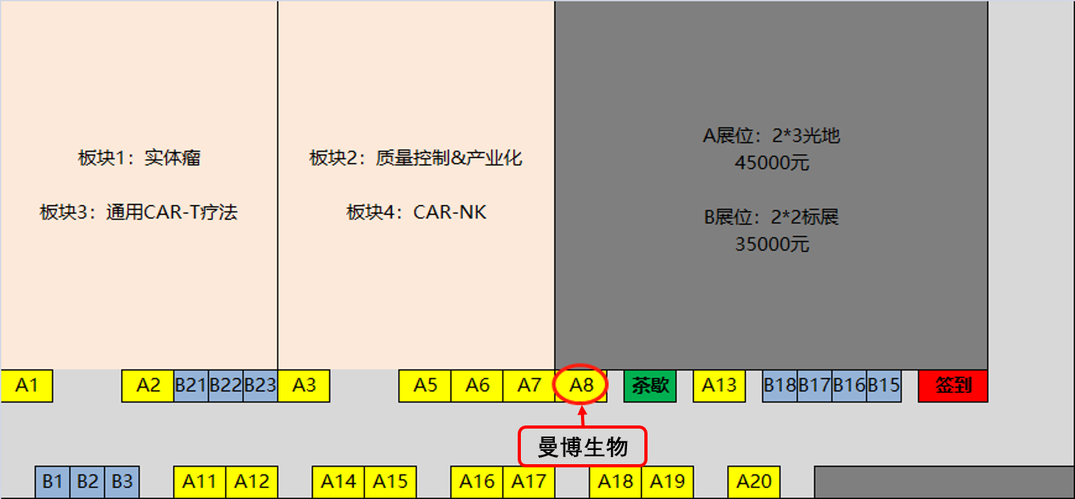1075x499 pixels.
Task: Click booth B15
Action: pyautogui.click(x=884, y=386)
